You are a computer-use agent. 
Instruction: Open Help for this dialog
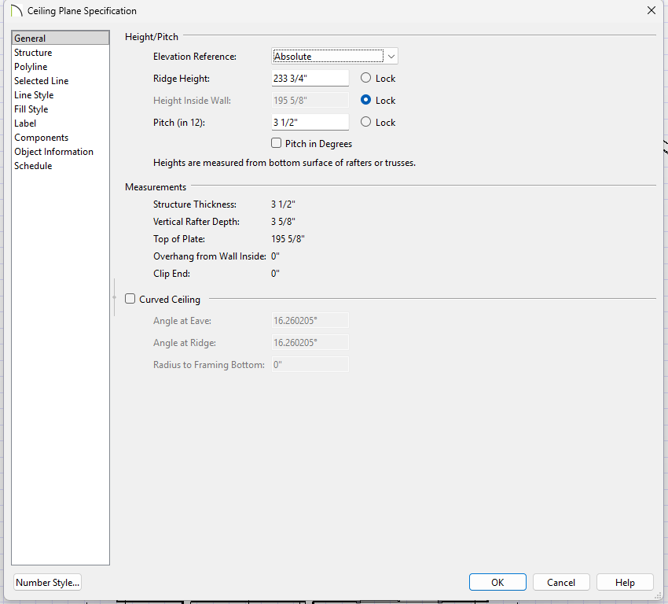click(625, 582)
